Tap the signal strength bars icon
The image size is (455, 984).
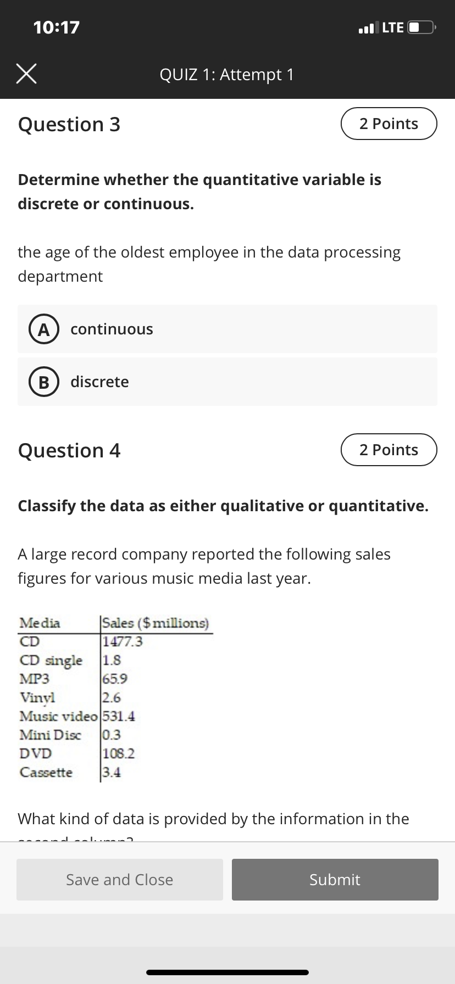click(368, 27)
